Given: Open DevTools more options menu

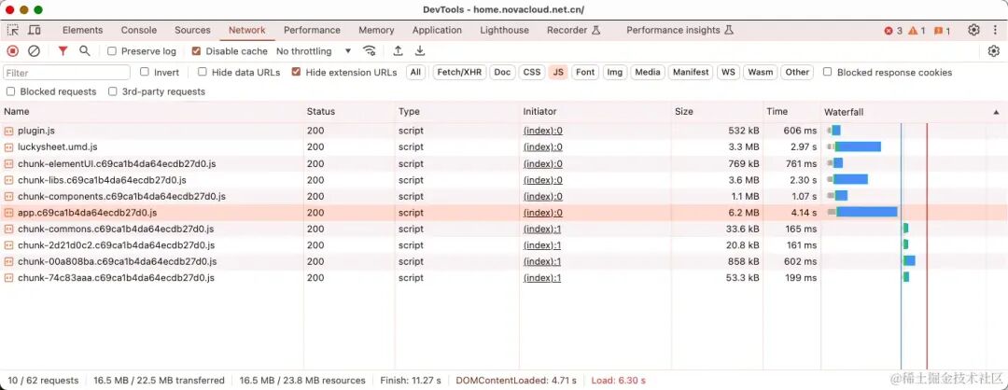Looking at the screenshot, I should 995,30.
